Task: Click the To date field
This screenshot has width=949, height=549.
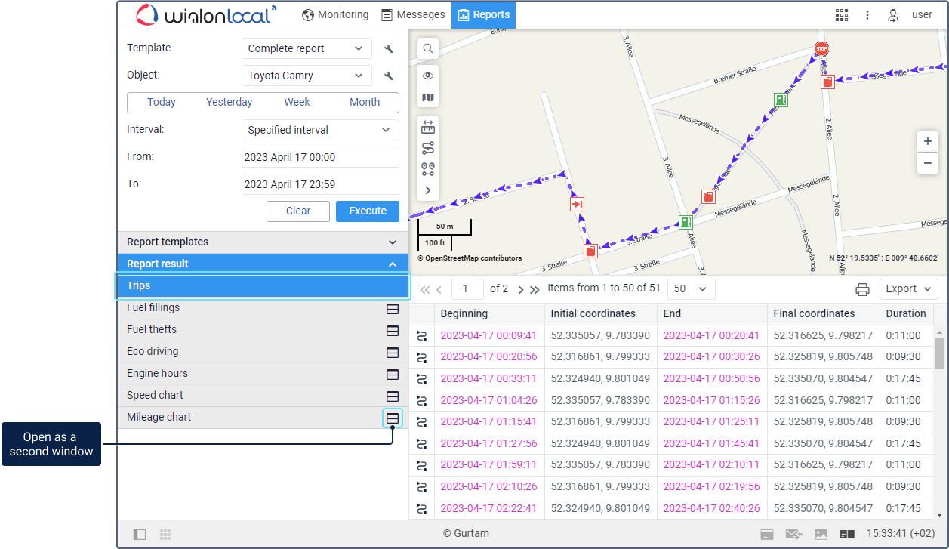Action: [320, 184]
